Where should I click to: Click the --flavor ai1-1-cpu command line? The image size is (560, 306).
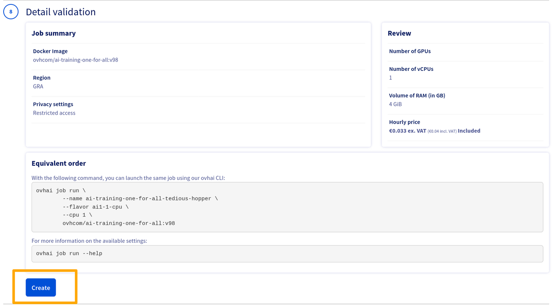coord(96,207)
